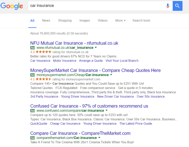
Task: Switch to the Images tab
Action: click(85, 21)
